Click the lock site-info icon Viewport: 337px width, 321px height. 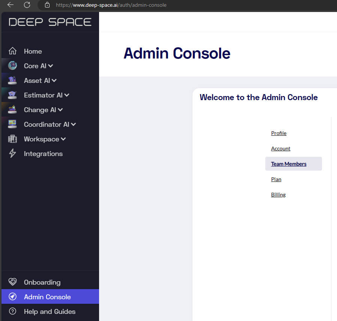(x=47, y=5)
